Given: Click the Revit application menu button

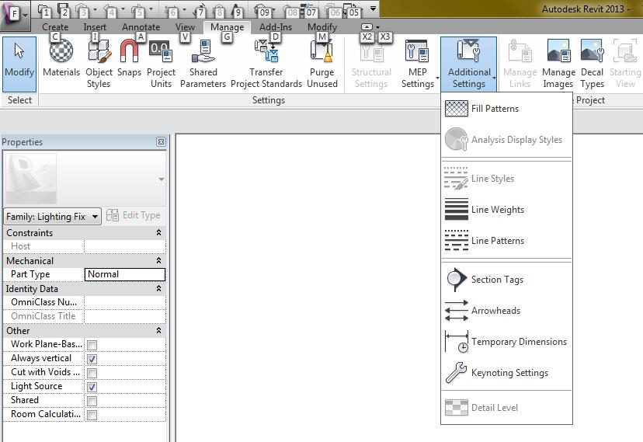Looking at the screenshot, I should (14, 16).
